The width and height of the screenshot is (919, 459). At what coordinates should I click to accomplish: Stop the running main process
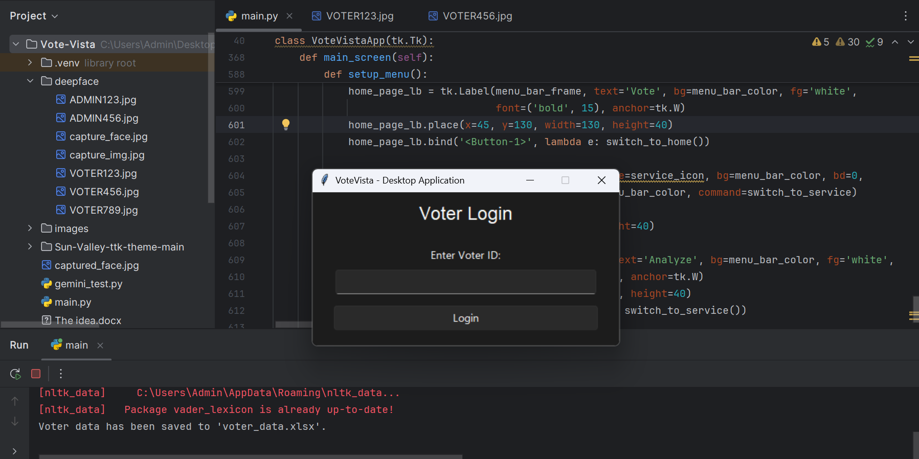click(x=36, y=374)
